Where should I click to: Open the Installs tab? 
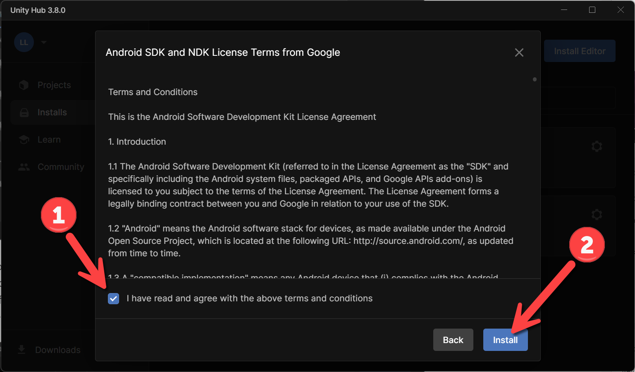click(x=52, y=112)
